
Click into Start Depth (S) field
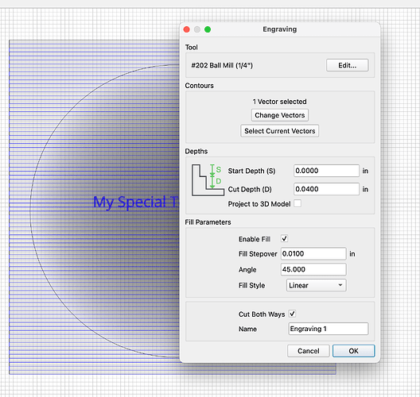[326, 171]
